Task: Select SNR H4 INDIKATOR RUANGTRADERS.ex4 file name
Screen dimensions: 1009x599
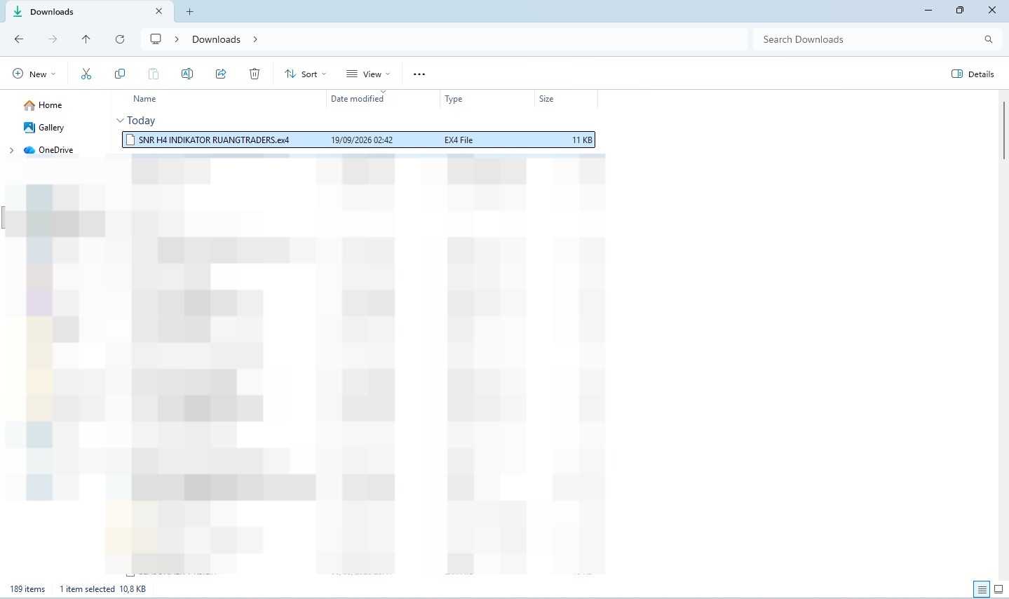Action: [214, 140]
